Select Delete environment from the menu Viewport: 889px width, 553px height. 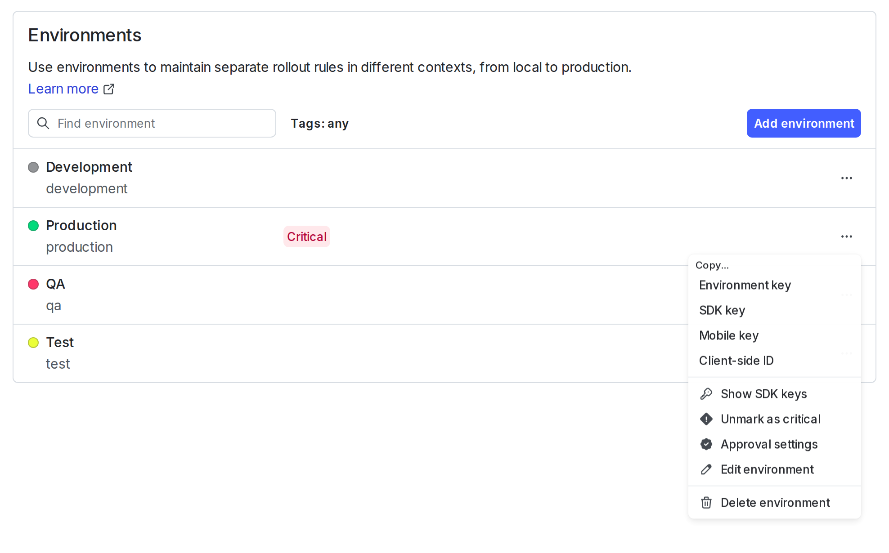(775, 502)
